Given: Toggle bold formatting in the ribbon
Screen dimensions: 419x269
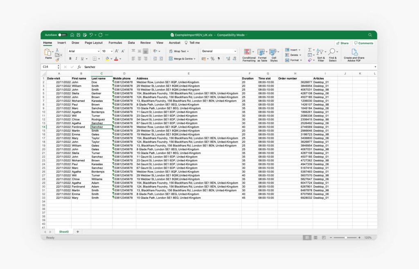Looking at the screenshot, I should [x=70, y=58].
